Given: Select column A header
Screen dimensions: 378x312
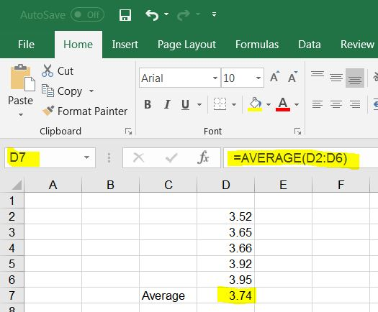Looking at the screenshot, I should (53, 185).
